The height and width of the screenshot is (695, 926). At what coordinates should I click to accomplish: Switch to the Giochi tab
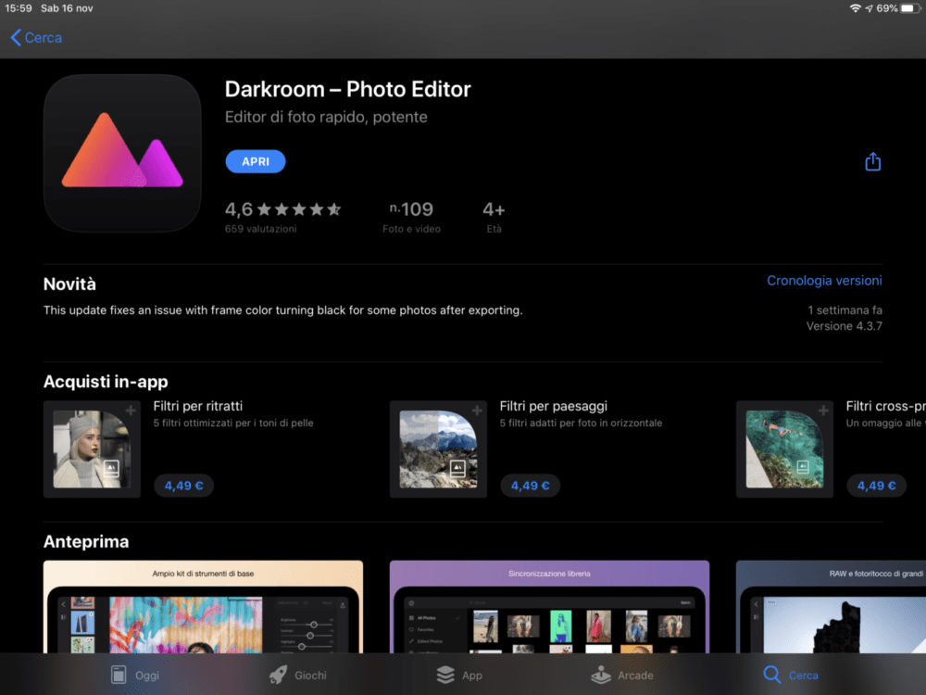tap(297, 675)
